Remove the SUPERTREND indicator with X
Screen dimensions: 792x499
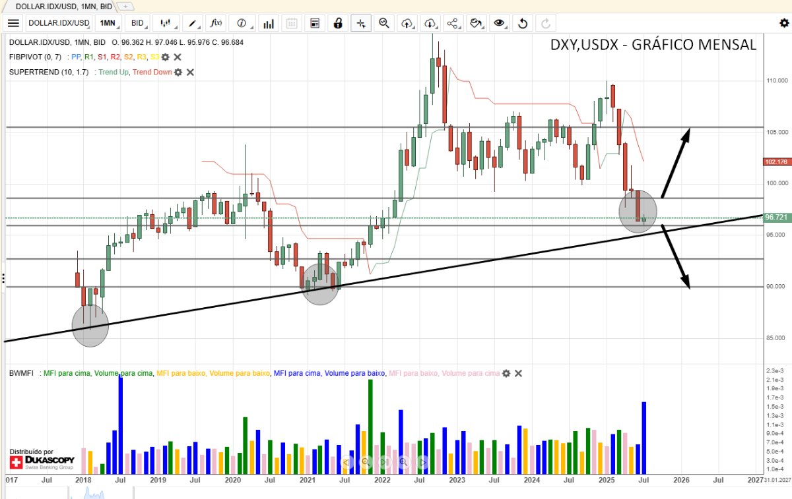(x=190, y=72)
